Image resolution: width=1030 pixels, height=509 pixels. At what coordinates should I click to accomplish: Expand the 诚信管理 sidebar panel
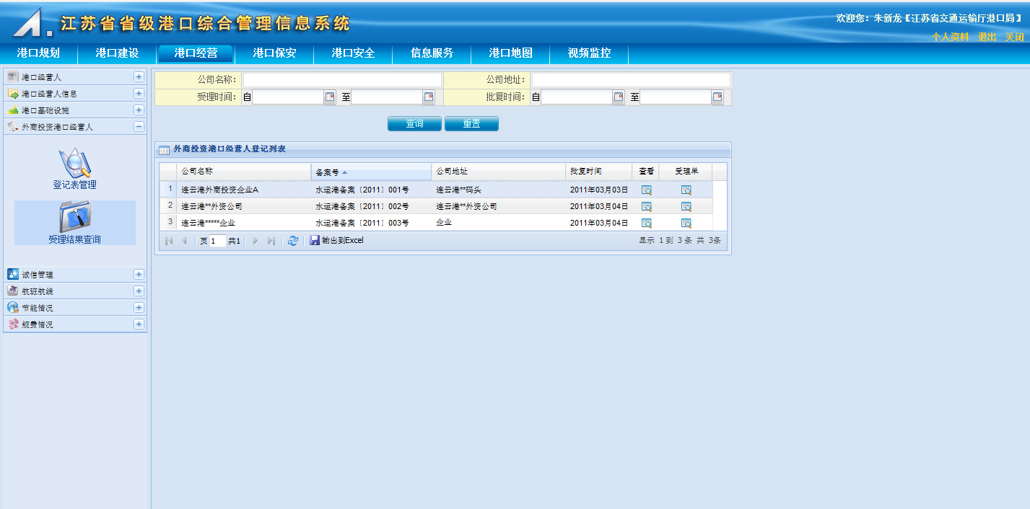[x=139, y=275]
